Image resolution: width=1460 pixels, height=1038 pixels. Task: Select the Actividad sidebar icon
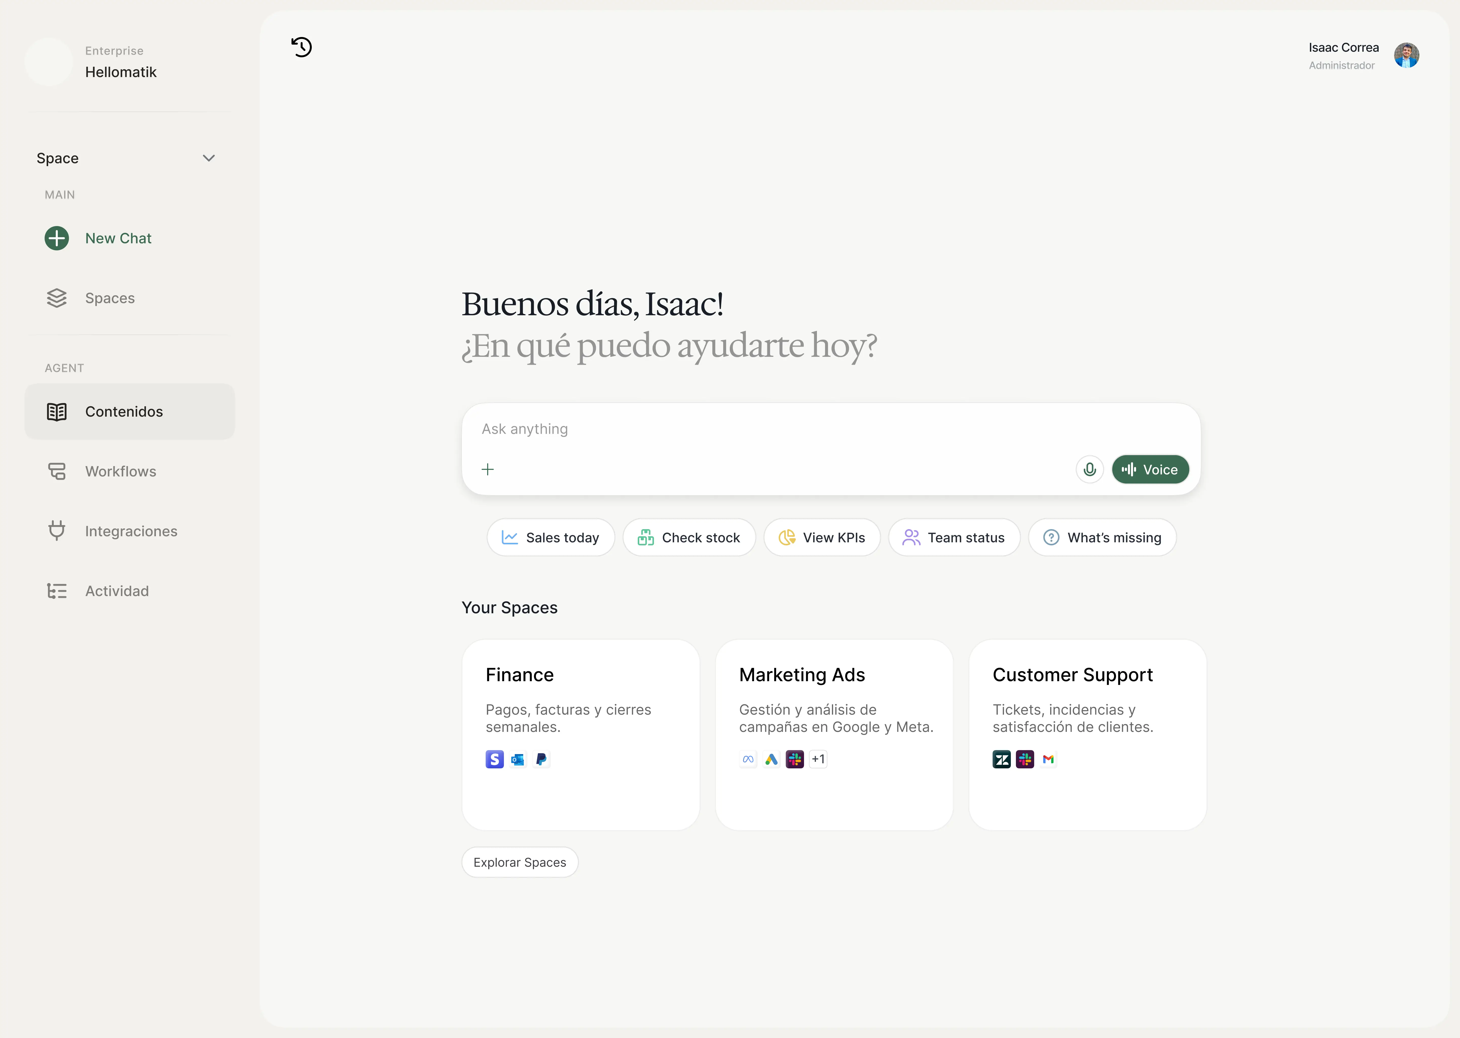pos(57,590)
